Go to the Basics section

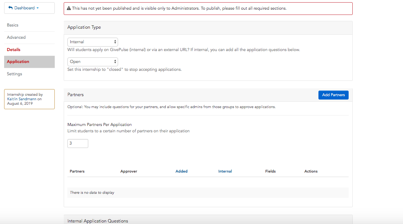(13, 25)
